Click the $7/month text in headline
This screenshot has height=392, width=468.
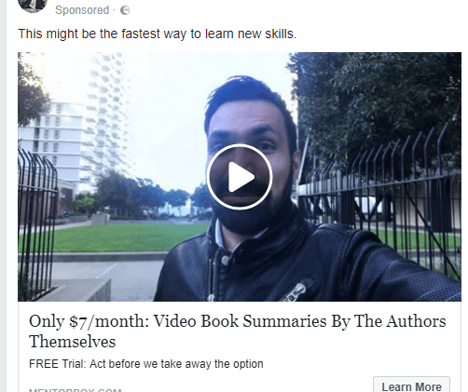point(107,321)
